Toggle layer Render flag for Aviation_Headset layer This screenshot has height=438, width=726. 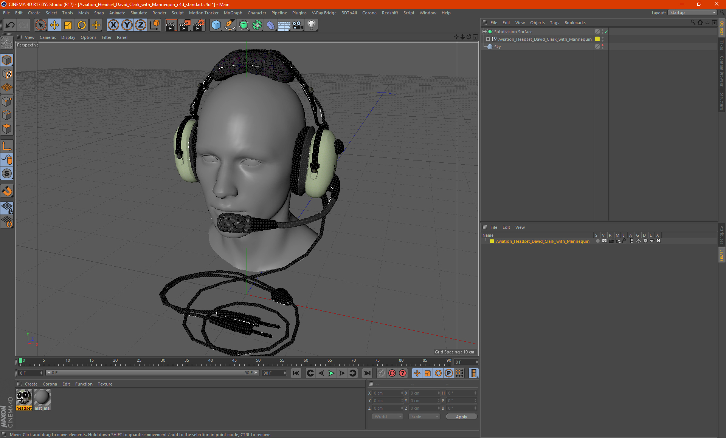pyautogui.click(x=611, y=241)
